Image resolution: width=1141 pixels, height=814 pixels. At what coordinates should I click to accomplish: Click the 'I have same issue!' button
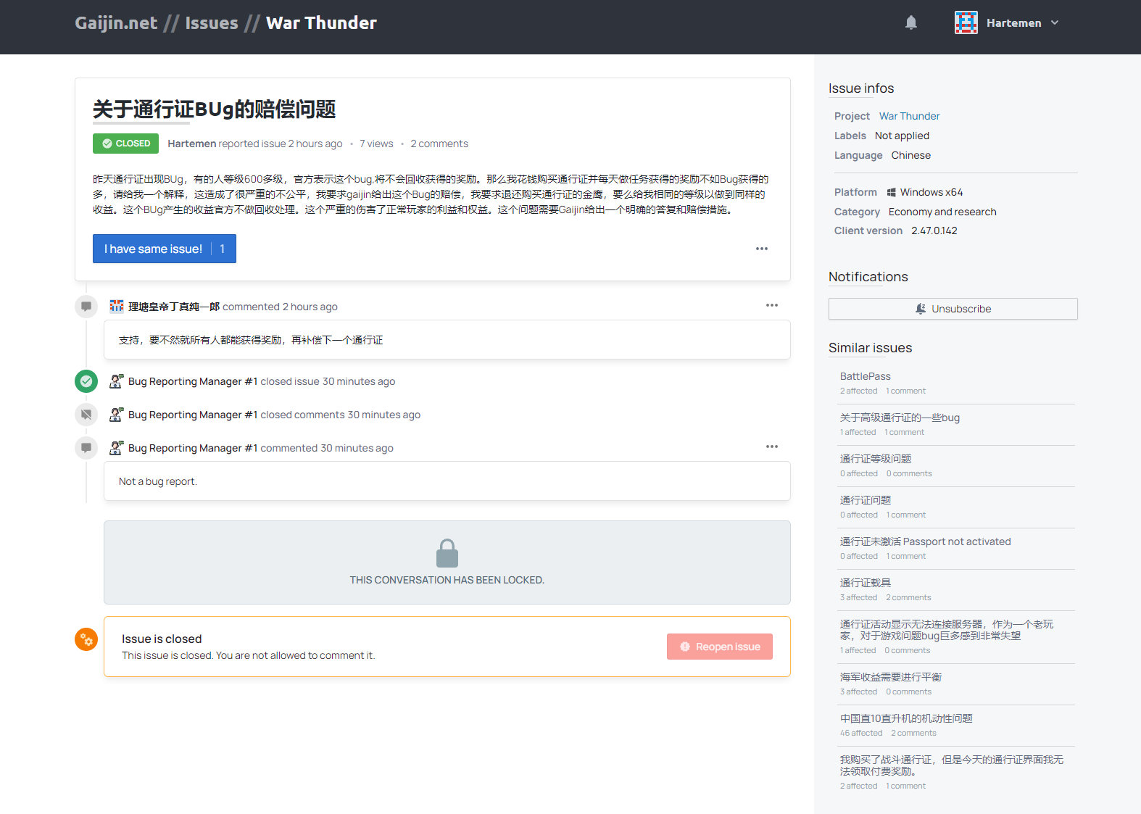[x=165, y=249]
